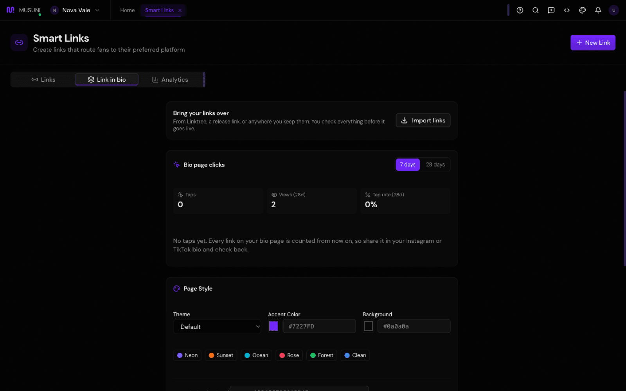
Task: Open the help question mark icon
Action: click(x=520, y=10)
